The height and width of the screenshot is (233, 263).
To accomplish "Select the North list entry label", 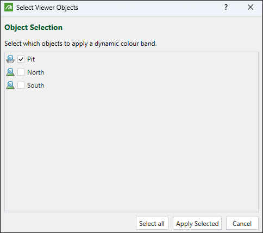I will (x=35, y=72).
